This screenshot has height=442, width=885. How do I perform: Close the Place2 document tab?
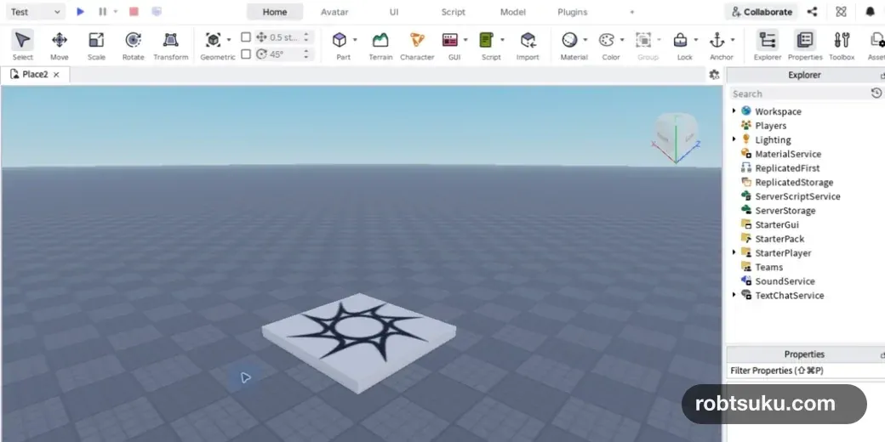click(56, 75)
